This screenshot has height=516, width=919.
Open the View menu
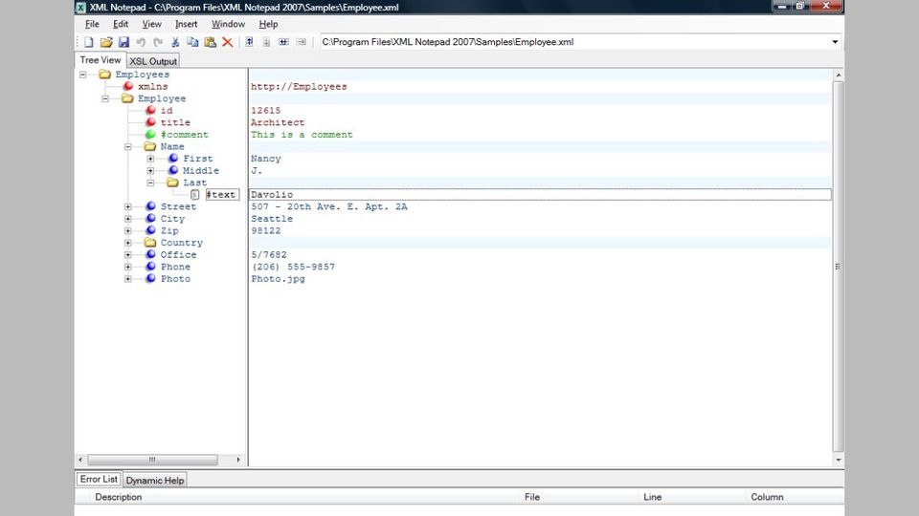pyautogui.click(x=151, y=24)
